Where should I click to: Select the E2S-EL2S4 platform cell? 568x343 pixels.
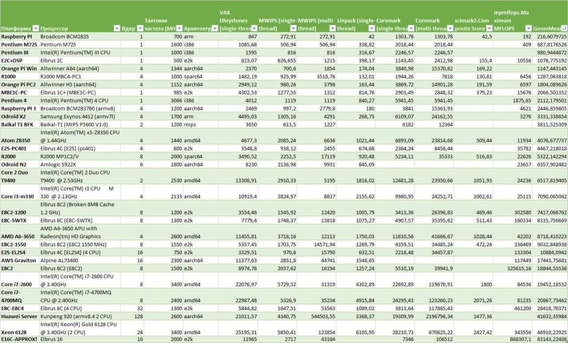click(x=19, y=253)
